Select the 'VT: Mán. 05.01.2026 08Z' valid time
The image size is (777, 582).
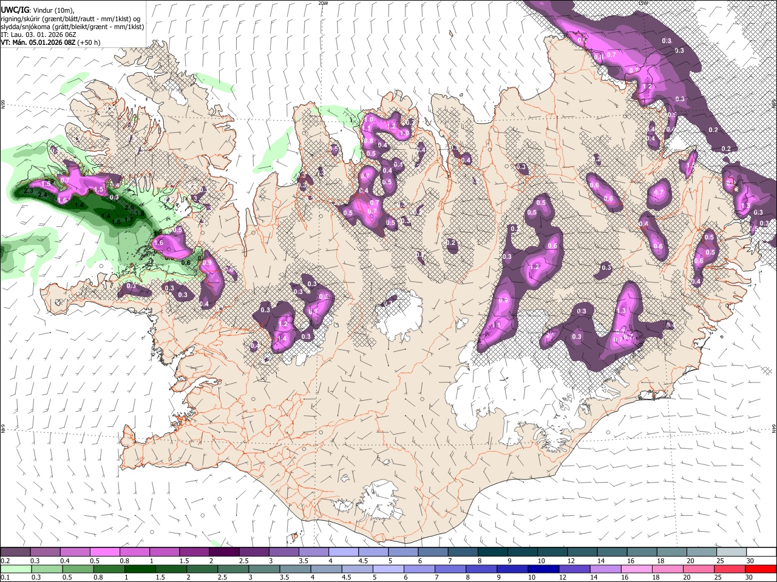(39, 42)
